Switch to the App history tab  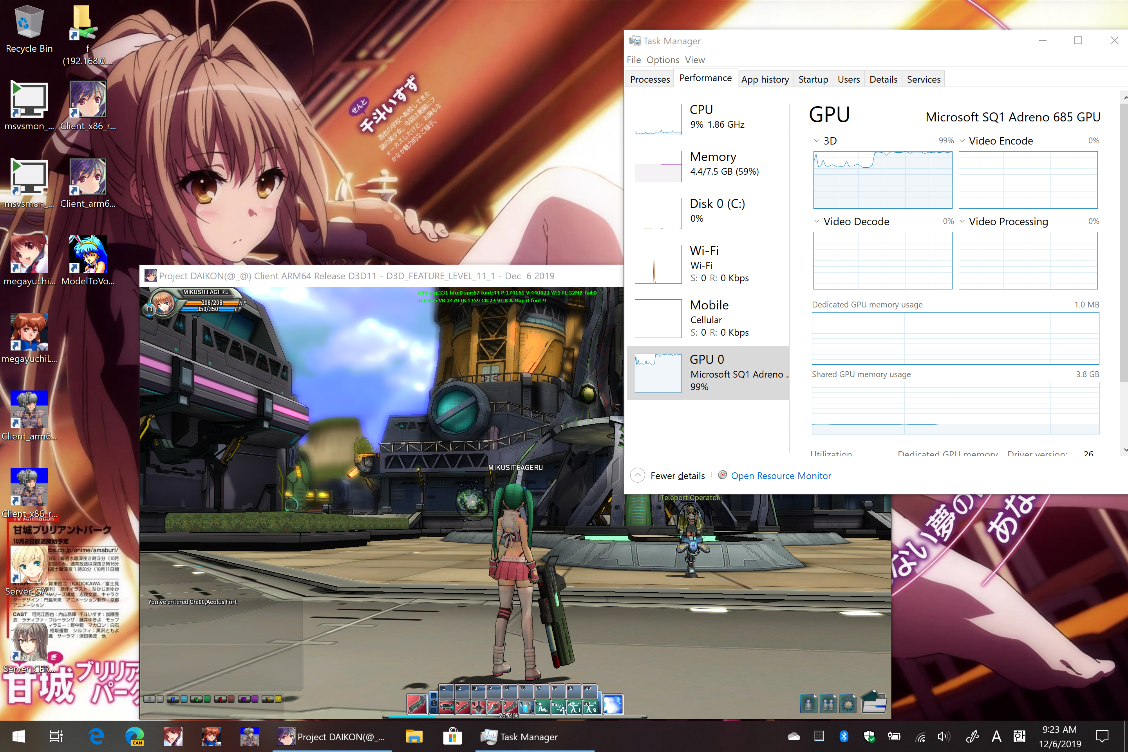coord(765,79)
